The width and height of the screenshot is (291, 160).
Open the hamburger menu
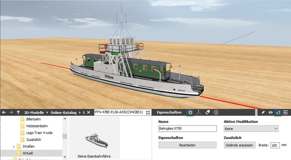(286, 113)
